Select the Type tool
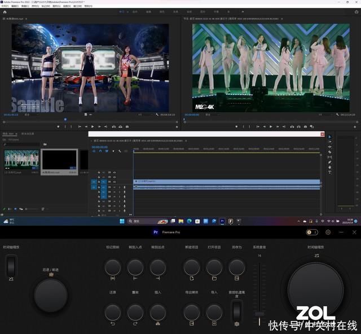The image size is (361, 334). click(329, 172)
